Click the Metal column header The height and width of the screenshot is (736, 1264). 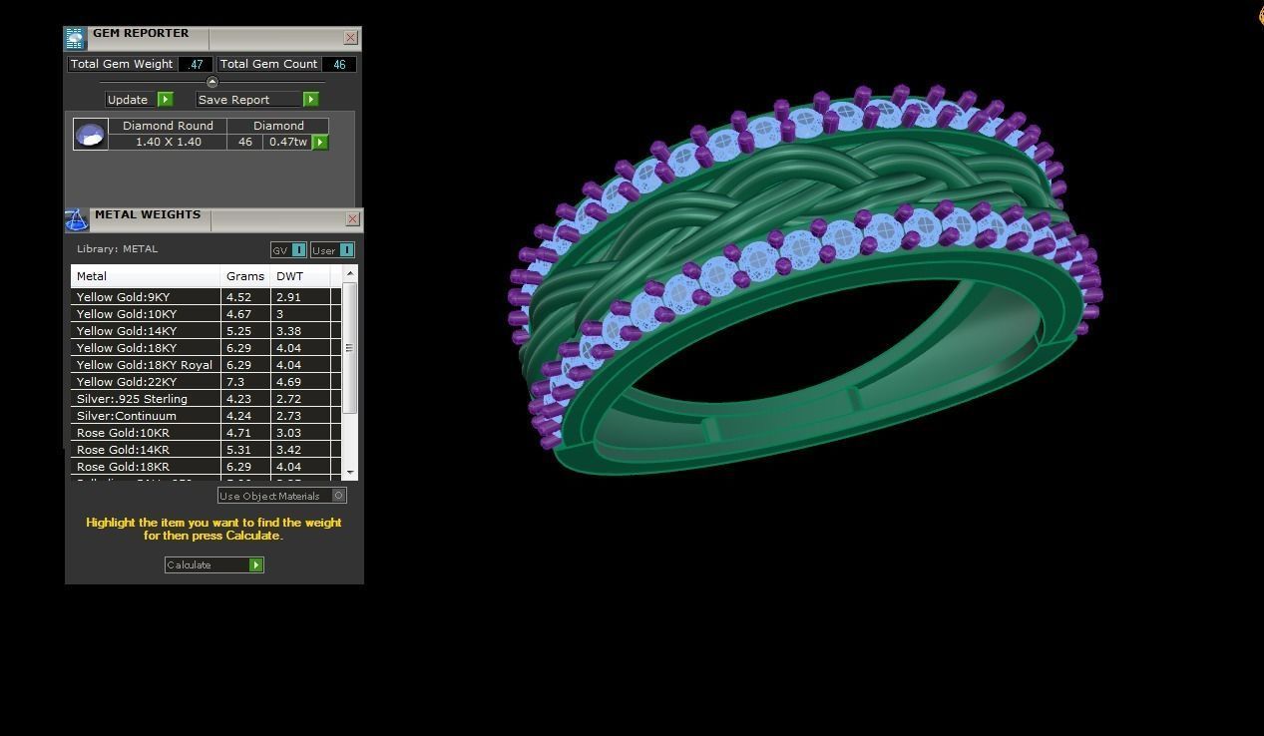146,276
